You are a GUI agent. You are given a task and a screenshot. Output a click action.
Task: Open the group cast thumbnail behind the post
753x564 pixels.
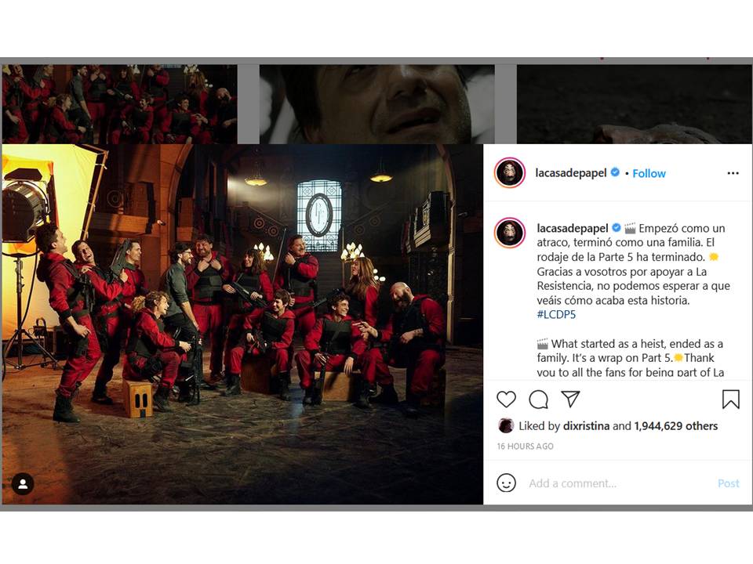click(119, 104)
